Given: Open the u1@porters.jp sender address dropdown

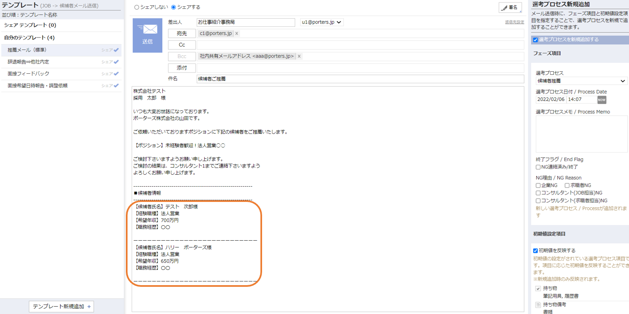Looking at the screenshot, I should coord(322,22).
